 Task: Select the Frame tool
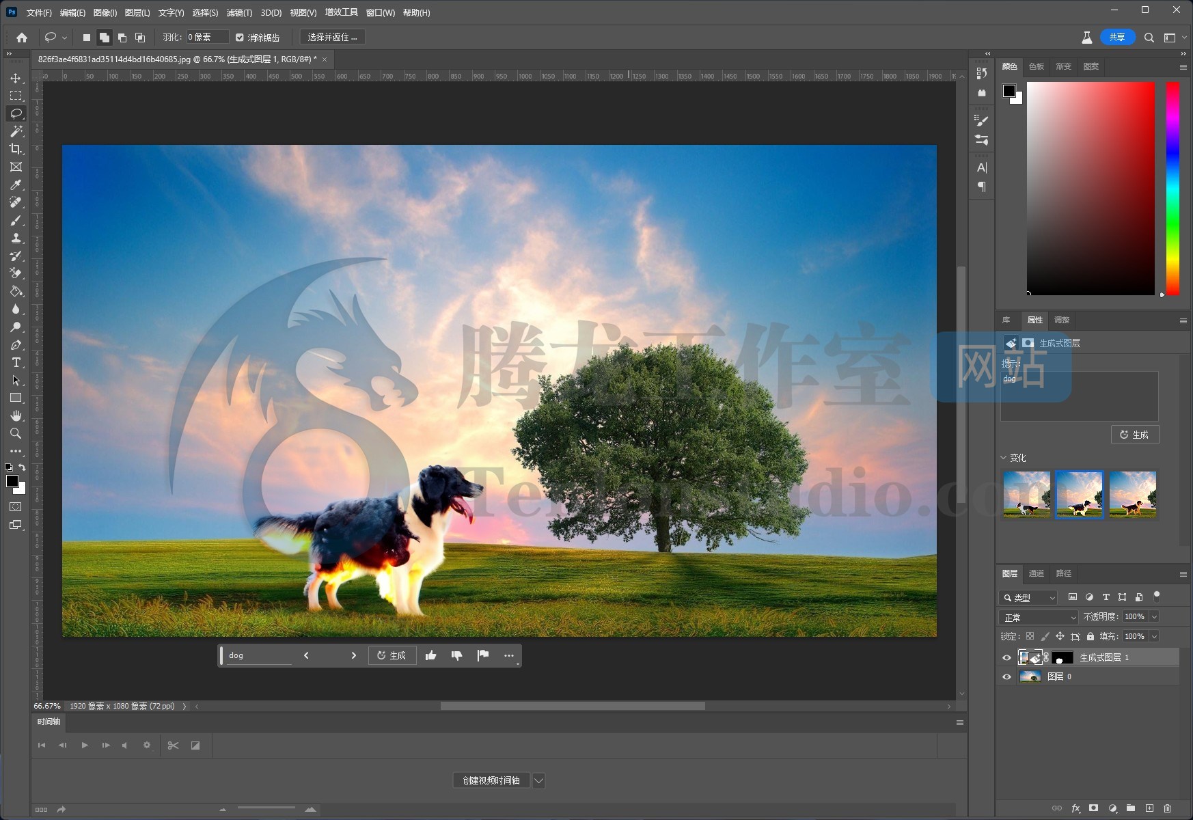(x=16, y=167)
